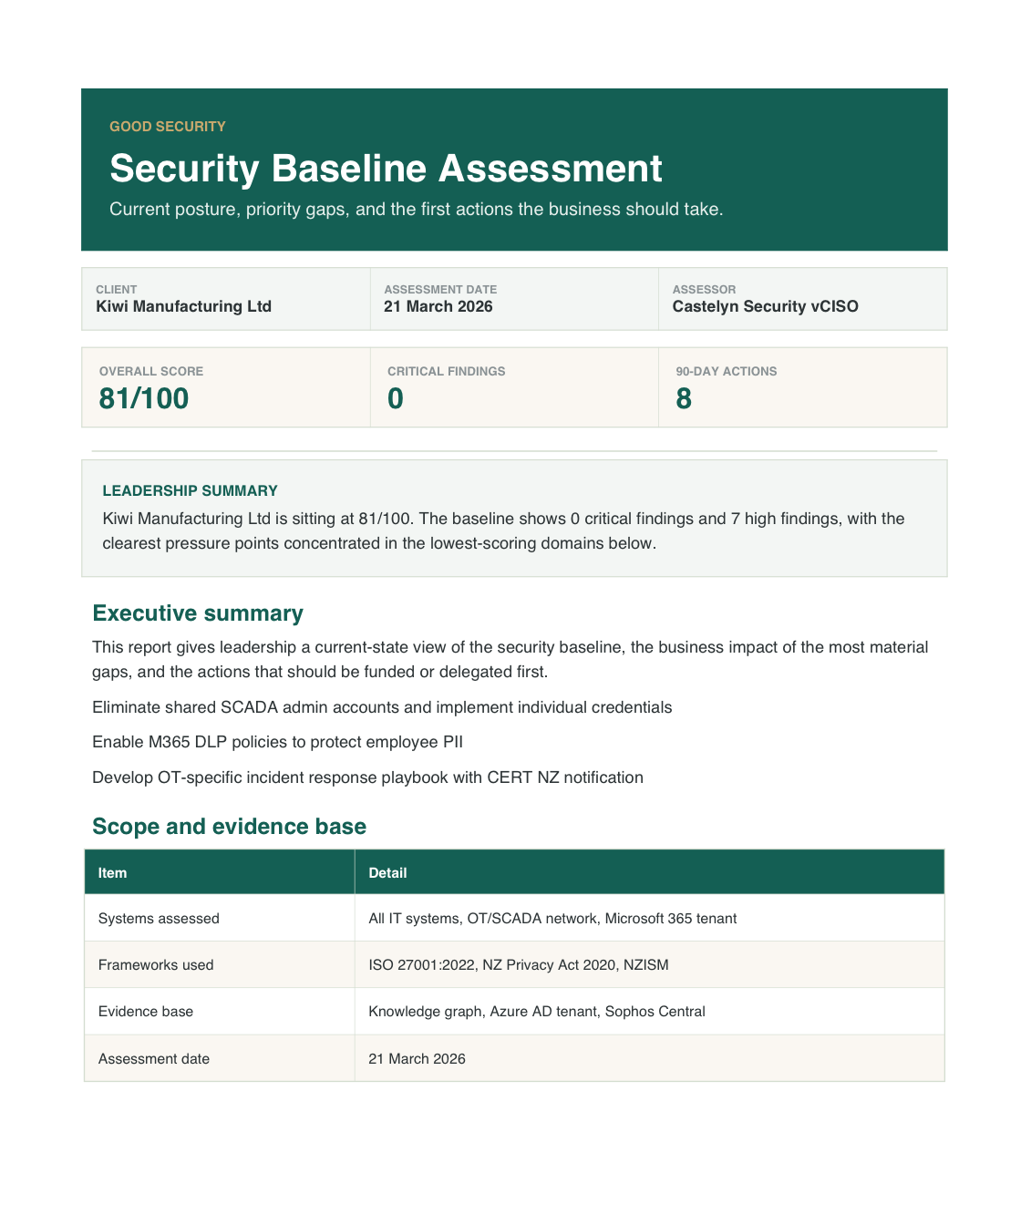Select the Scope and evidence base heading

coord(229,827)
